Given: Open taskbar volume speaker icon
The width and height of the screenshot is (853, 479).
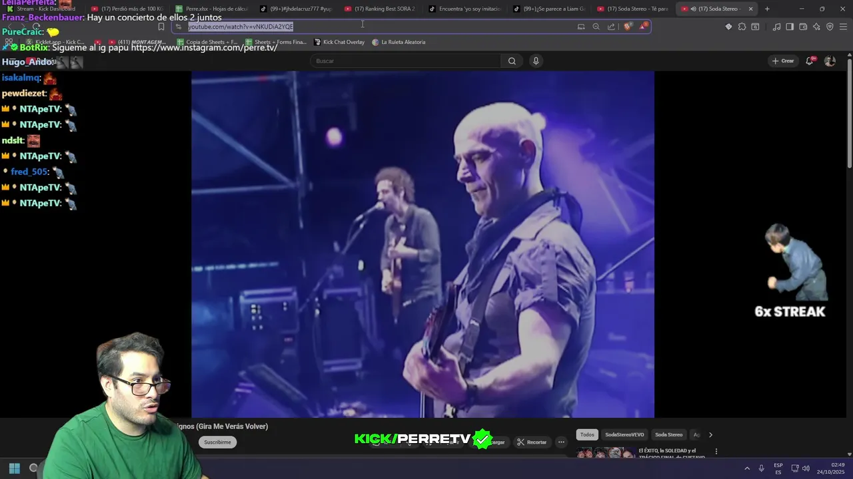Looking at the screenshot, I should pos(806,468).
